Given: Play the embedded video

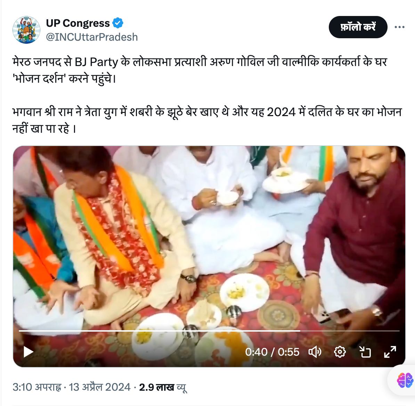Looking at the screenshot, I should tap(29, 352).
